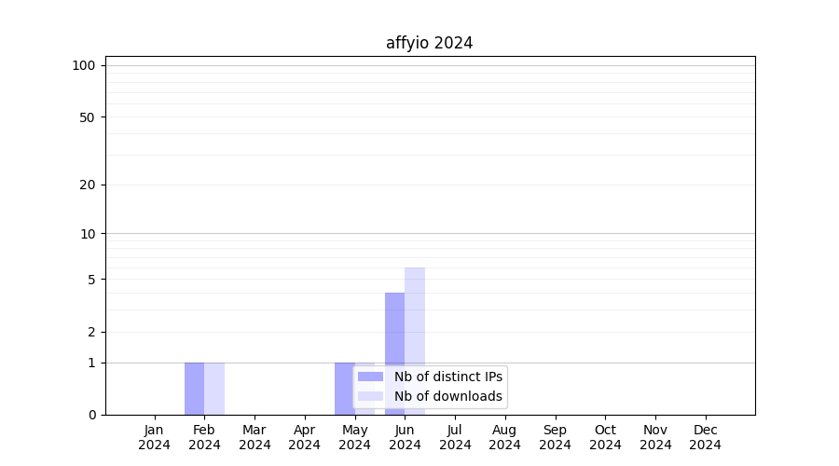Select the 'Nb of downloads' legend label
839x466 pixels.
[x=447, y=396]
